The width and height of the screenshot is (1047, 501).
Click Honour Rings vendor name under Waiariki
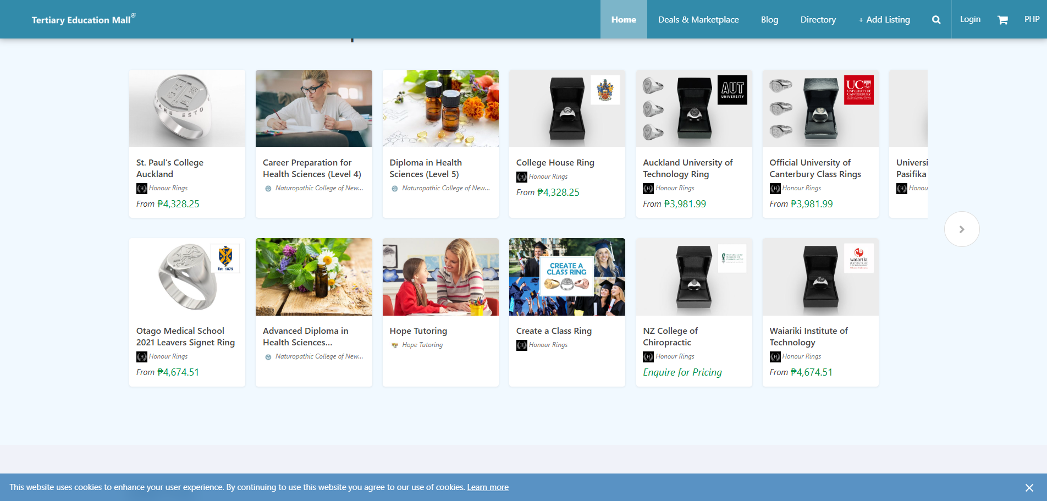[x=801, y=357]
